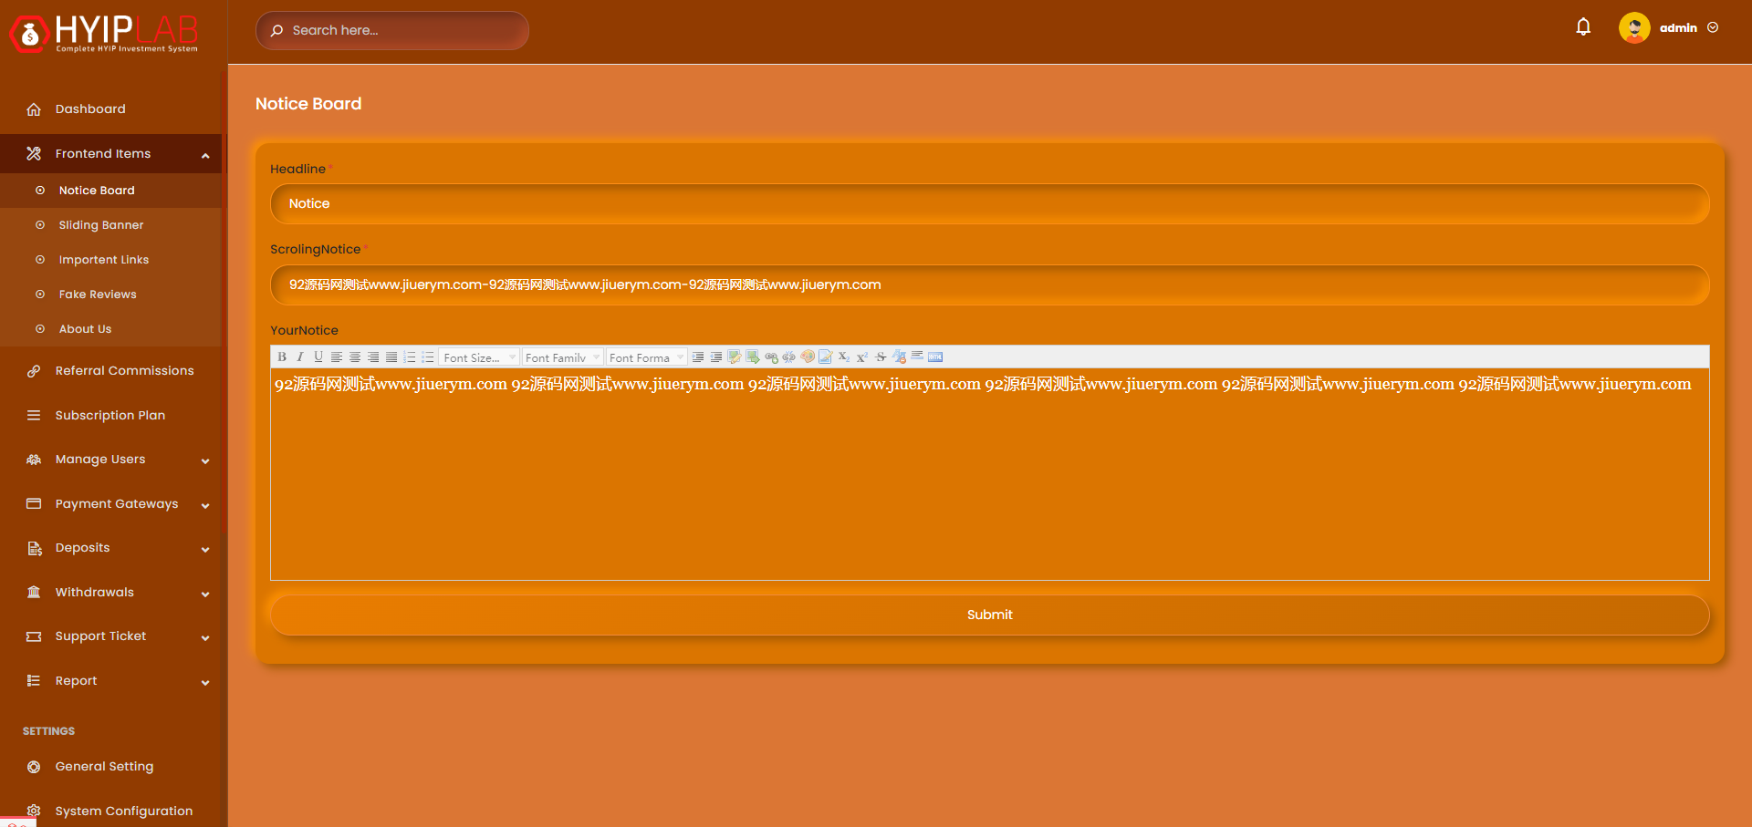
Task: Insert an image into the notice
Action: coord(735,357)
